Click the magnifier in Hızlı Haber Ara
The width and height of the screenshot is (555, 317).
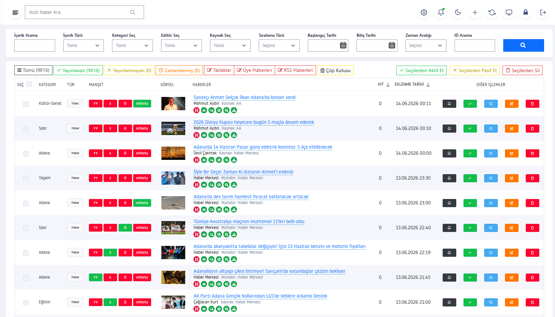(x=133, y=12)
